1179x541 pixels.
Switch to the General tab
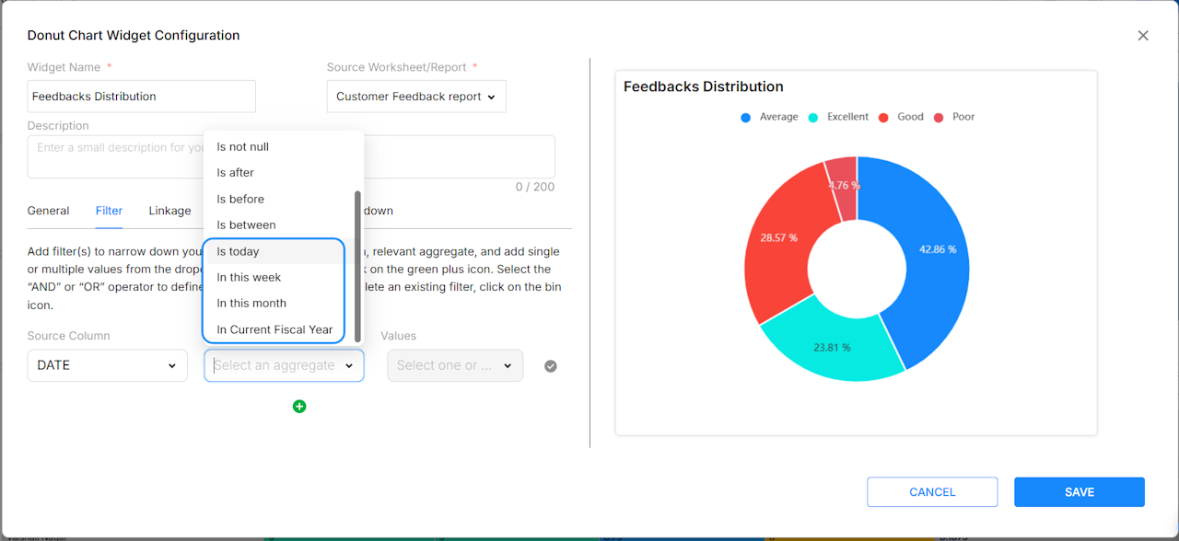48,211
